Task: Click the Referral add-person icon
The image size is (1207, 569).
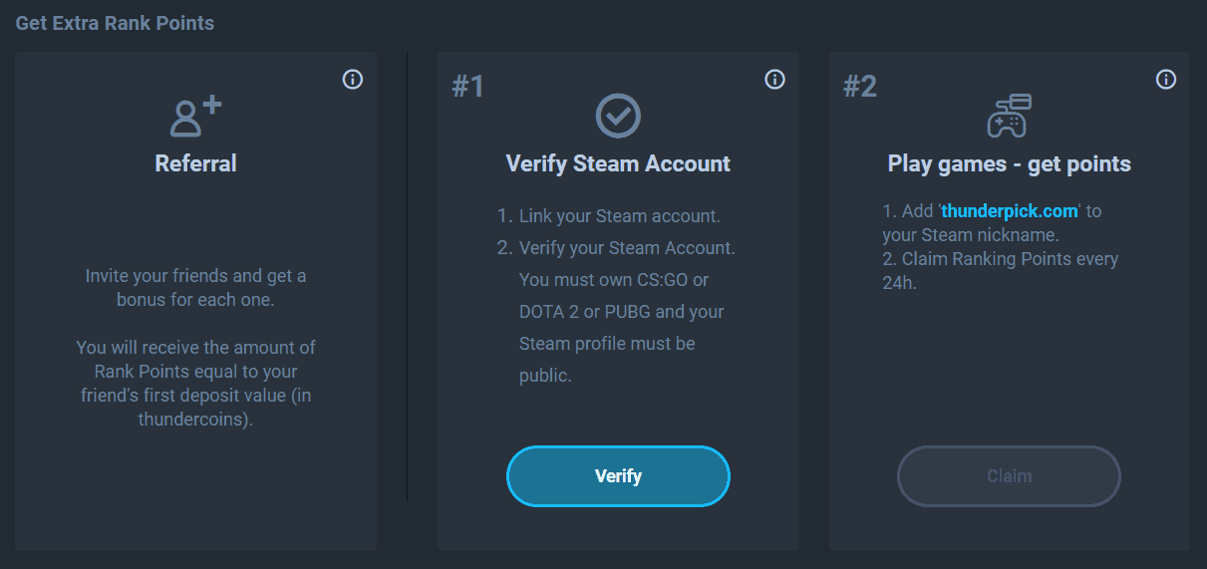Action: [x=195, y=117]
